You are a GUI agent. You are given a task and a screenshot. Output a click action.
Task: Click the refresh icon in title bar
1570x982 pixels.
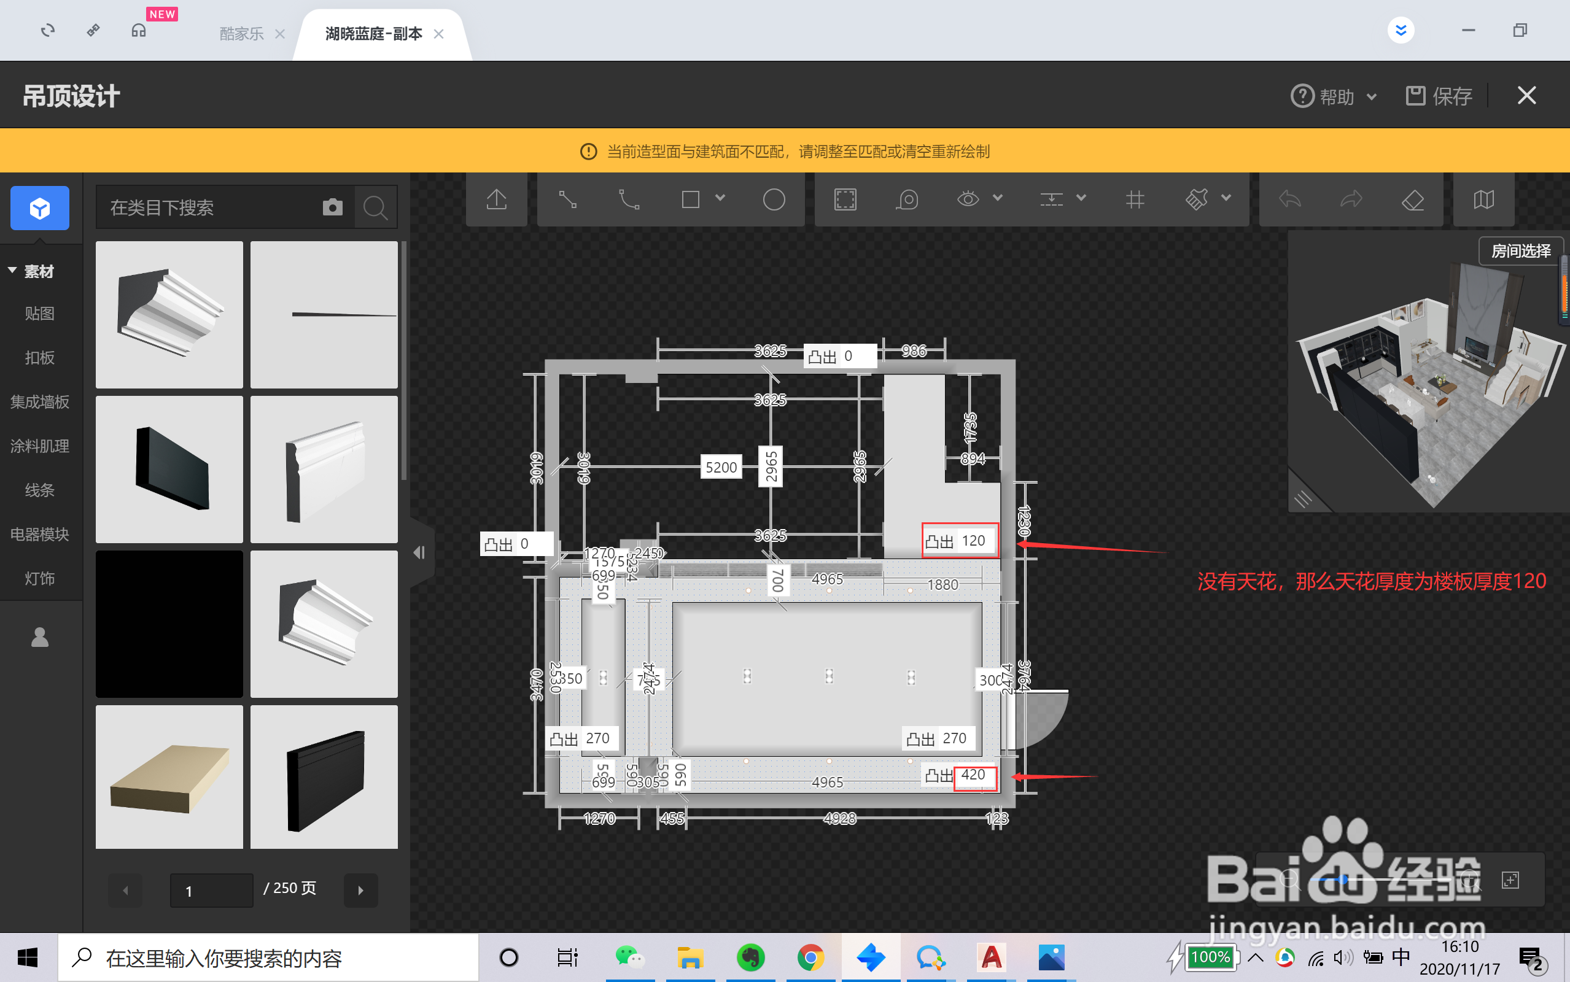pos(47,31)
